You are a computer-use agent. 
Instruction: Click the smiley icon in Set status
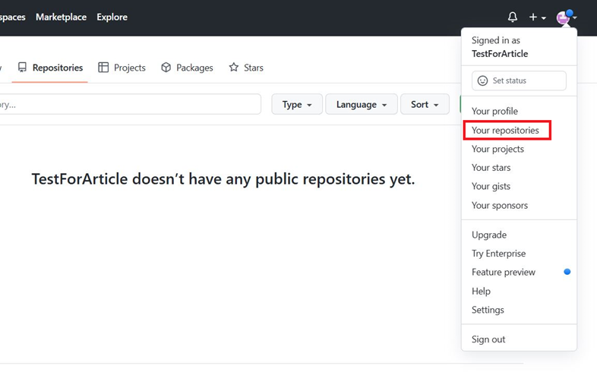click(x=482, y=80)
